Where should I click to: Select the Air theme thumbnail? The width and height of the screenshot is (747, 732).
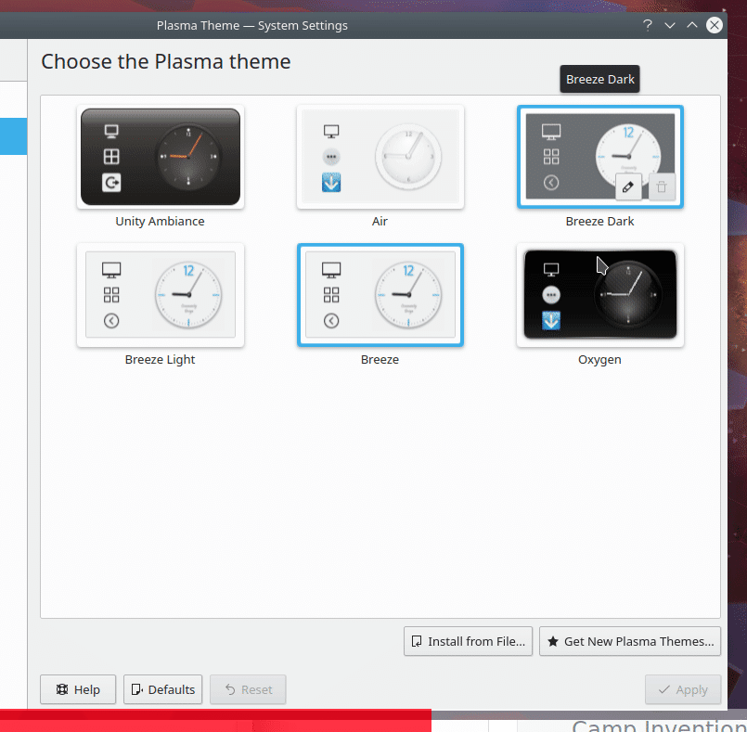point(380,157)
